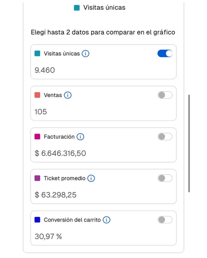Viewport: 207px width, 258px height.
Task: Click the pink Facturación color swatch
Action: [37, 137]
